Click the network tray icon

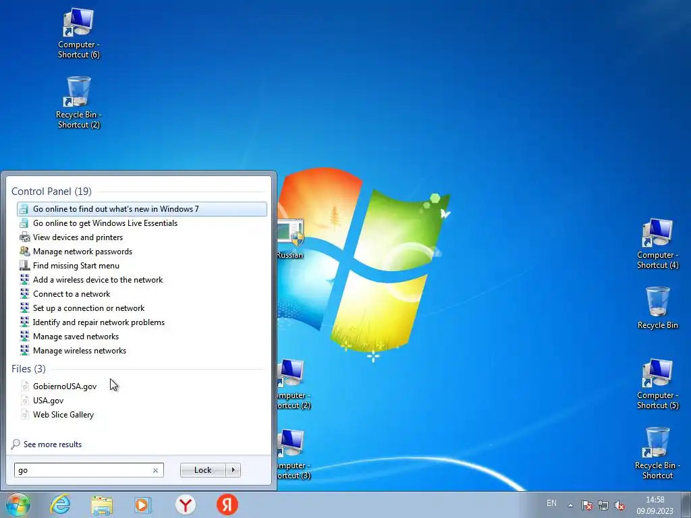603,505
